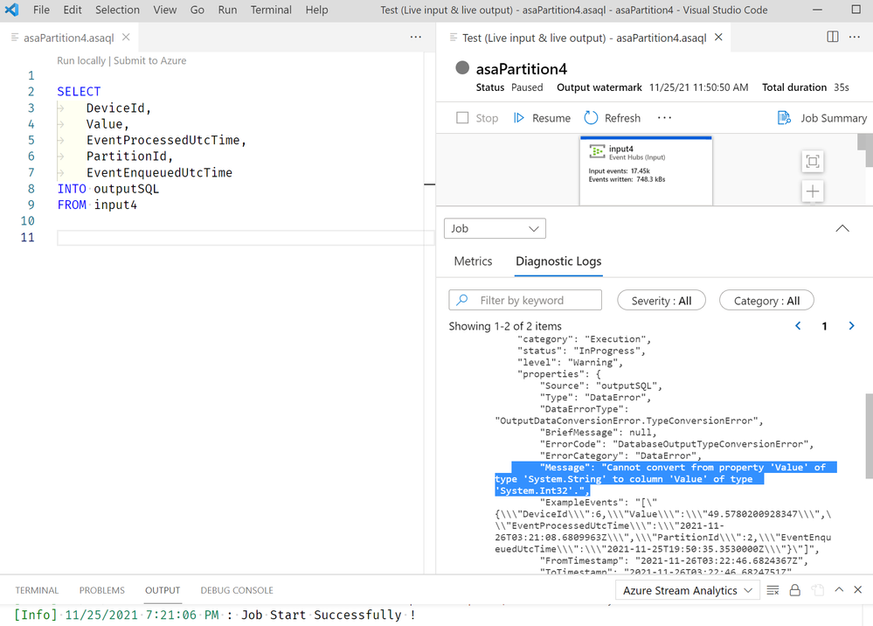
Task: Clear the output panel
Action: click(773, 590)
